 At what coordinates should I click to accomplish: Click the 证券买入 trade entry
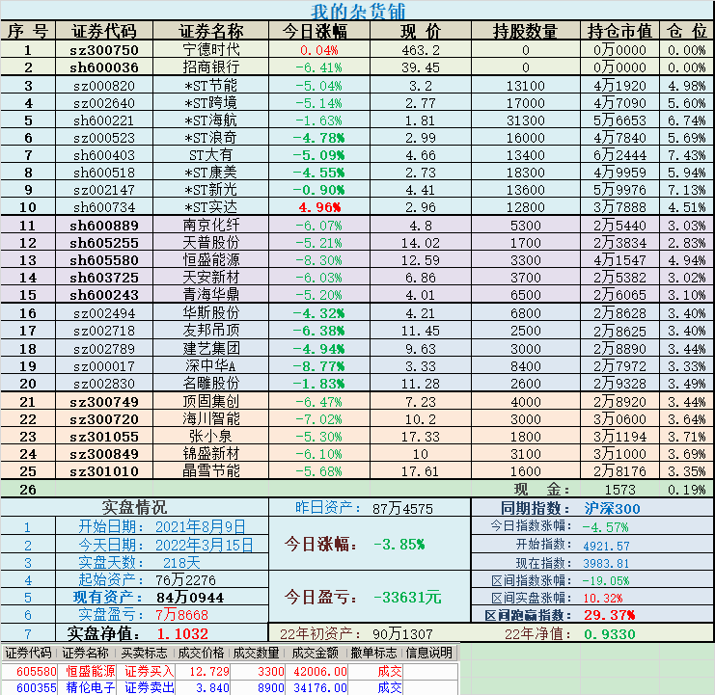click(x=150, y=671)
